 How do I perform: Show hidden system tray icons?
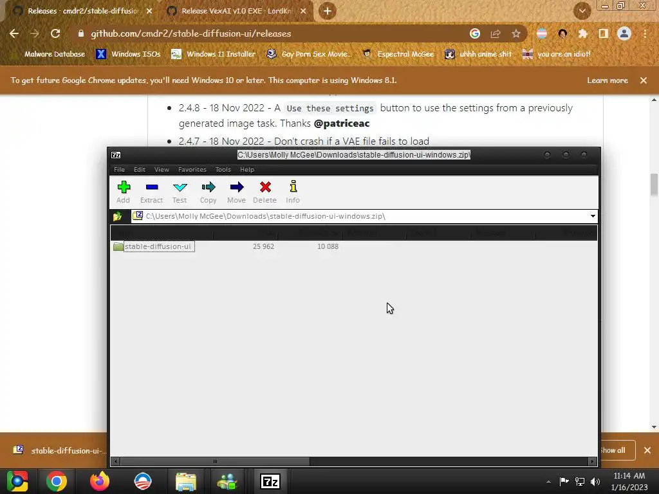[x=548, y=482]
